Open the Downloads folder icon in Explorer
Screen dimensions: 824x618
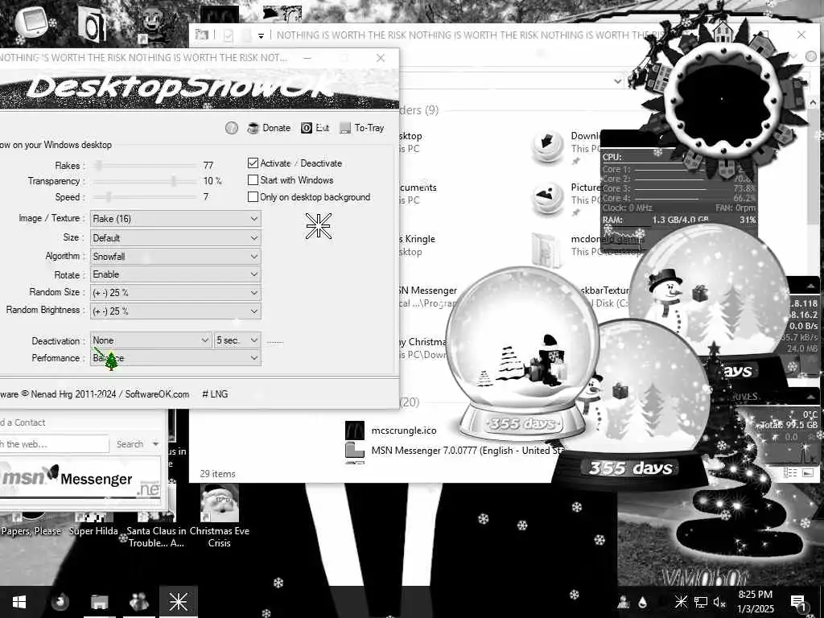click(x=547, y=146)
